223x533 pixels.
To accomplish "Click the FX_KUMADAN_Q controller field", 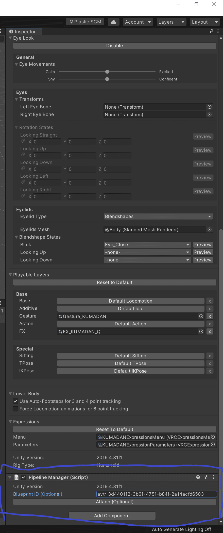I will [131, 331].
